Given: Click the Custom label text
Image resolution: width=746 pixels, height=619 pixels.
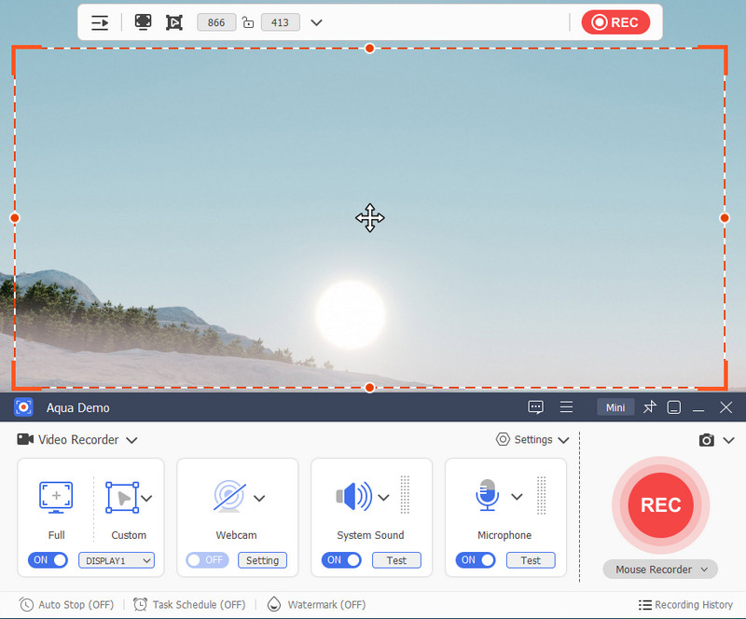Looking at the screenshot, I should (x=129, y=535).
